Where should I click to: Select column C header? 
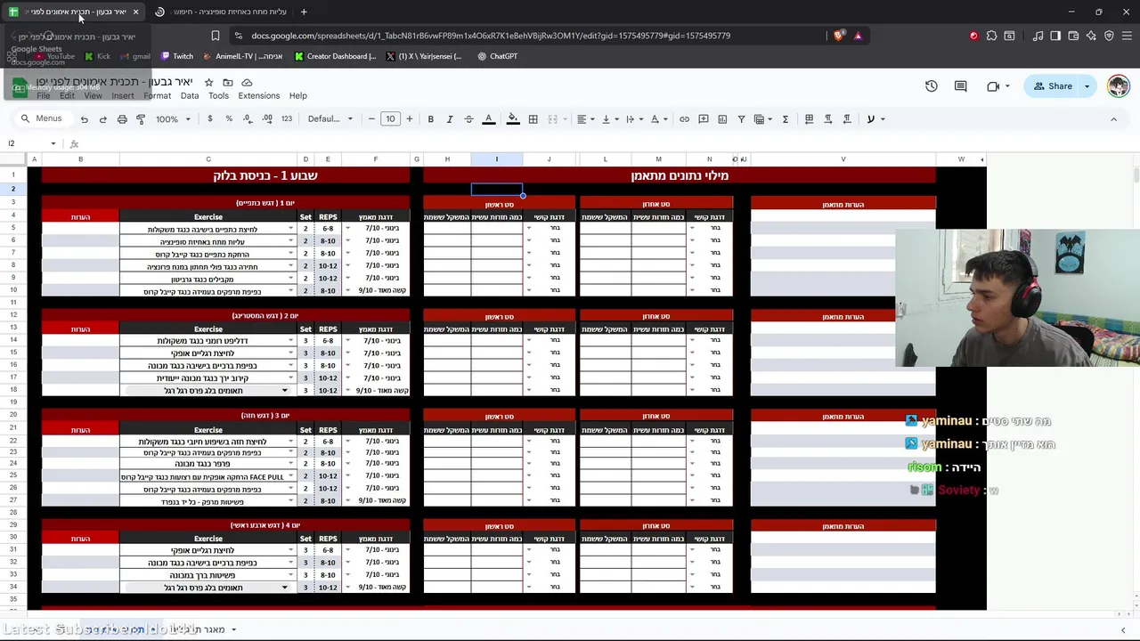click(208, 159)
